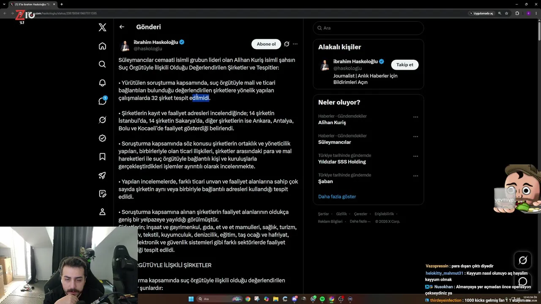This screenshot has height=304, width=541.
Task: Open more options for Yıldızlar SSS Holding
Action: point(415,156)
